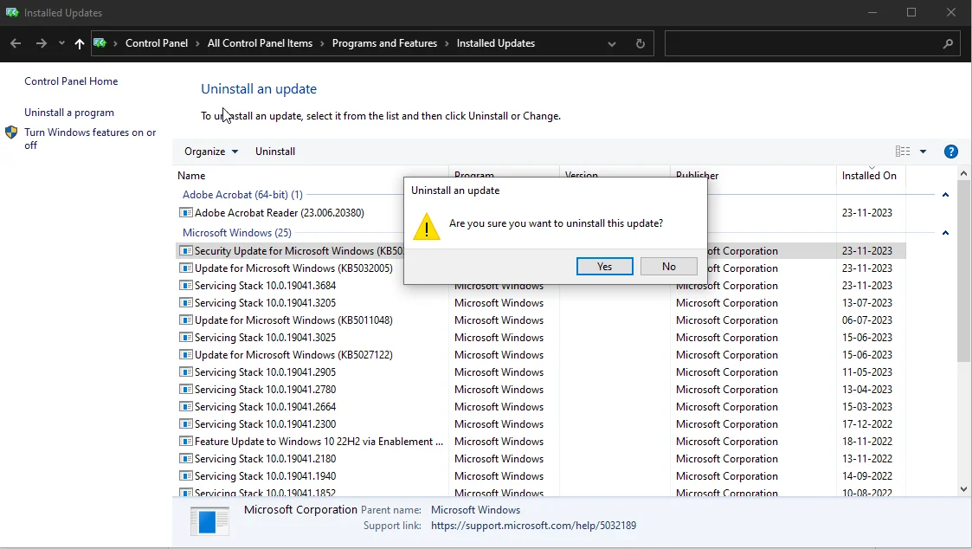This screenshot has width=972, height=549.
Task: Click the Control Panel breadcrumb
Action: tap(156, 43)
